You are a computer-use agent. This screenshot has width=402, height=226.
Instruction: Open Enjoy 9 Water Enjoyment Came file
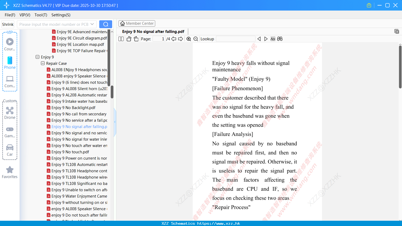pos(77,196)
